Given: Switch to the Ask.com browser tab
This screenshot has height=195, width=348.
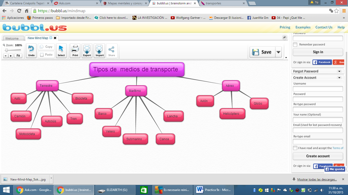Looking at the screenshot, I should coord(76,3).
